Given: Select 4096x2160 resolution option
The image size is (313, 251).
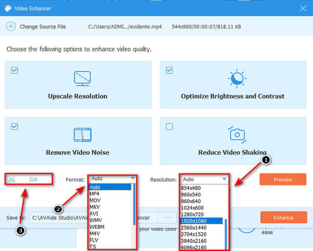Looking at the screenshot, I should [x=201, y=247].
